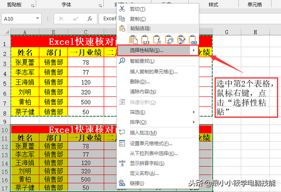Click the formula bar Cancel X
281x192 pixels.
(61, 19)
